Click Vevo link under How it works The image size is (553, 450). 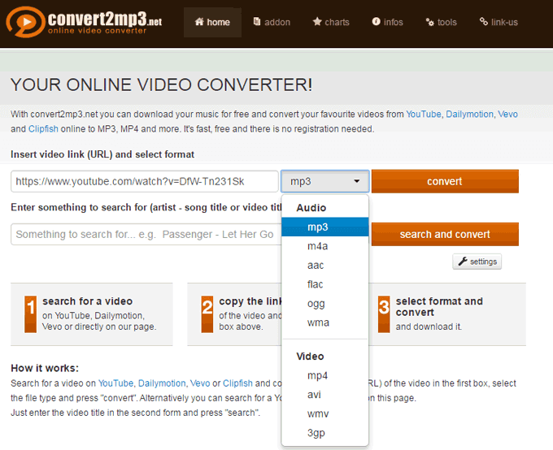pos(199,383)
